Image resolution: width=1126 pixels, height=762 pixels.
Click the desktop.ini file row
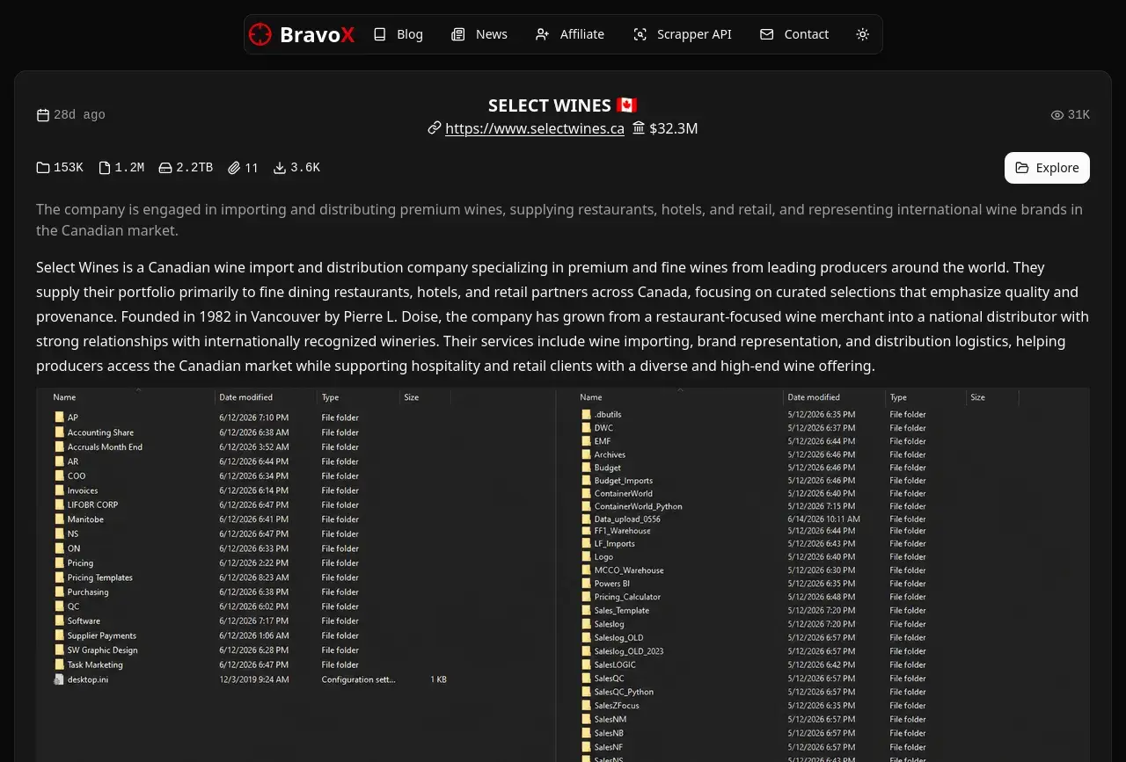point(251,679)
